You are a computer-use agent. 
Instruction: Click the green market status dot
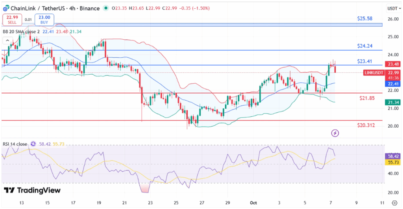pos(105,8)
